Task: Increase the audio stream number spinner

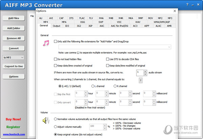Action: 145,71
